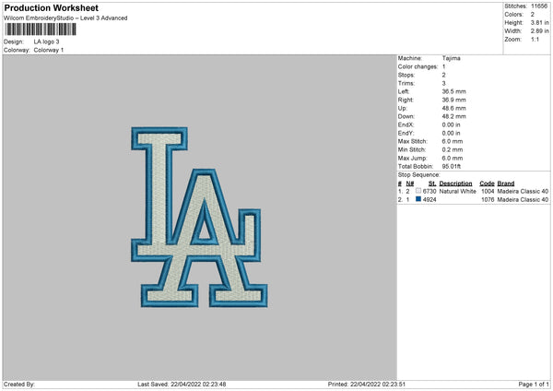
Task: Select stitch count "4924" in stop sequence
Action: point(429,200)
